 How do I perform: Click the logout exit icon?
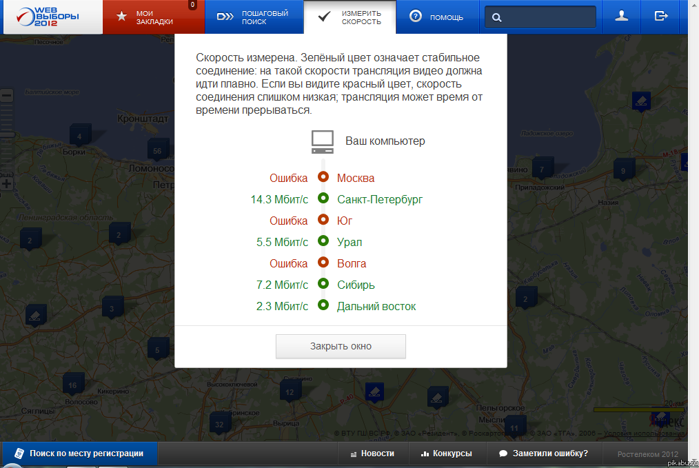click(x=661, y=17)
